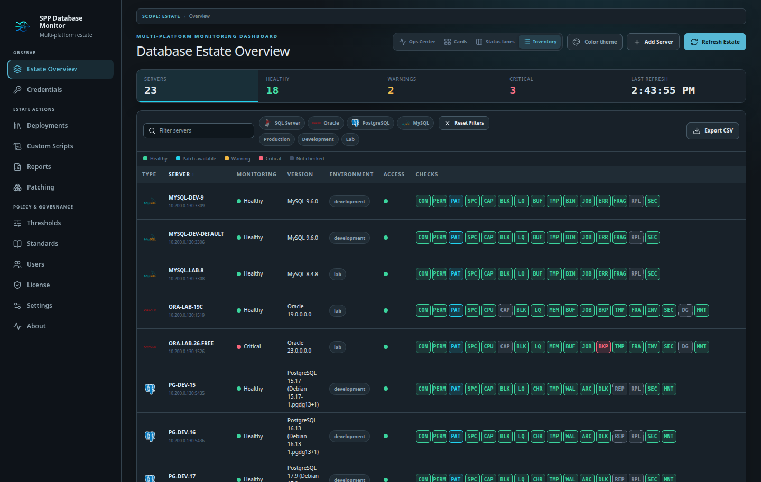The image size is (761, 482).
Task: Click the Version column header
Action: 300,175
